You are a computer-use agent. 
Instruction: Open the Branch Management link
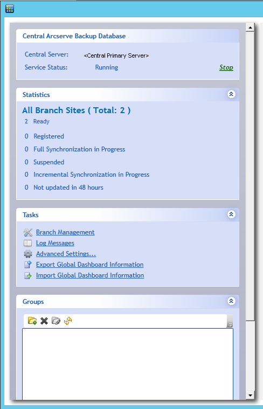pyautogui.click(x=65, y=232)
